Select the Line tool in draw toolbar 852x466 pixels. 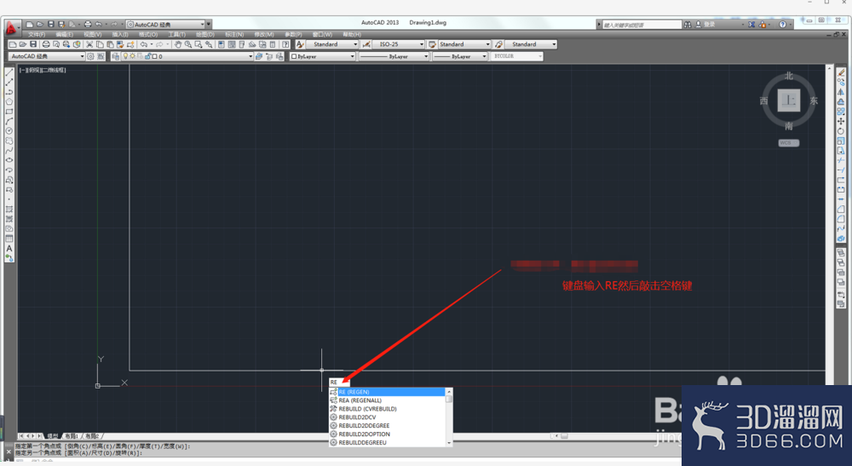coord(9,72)
